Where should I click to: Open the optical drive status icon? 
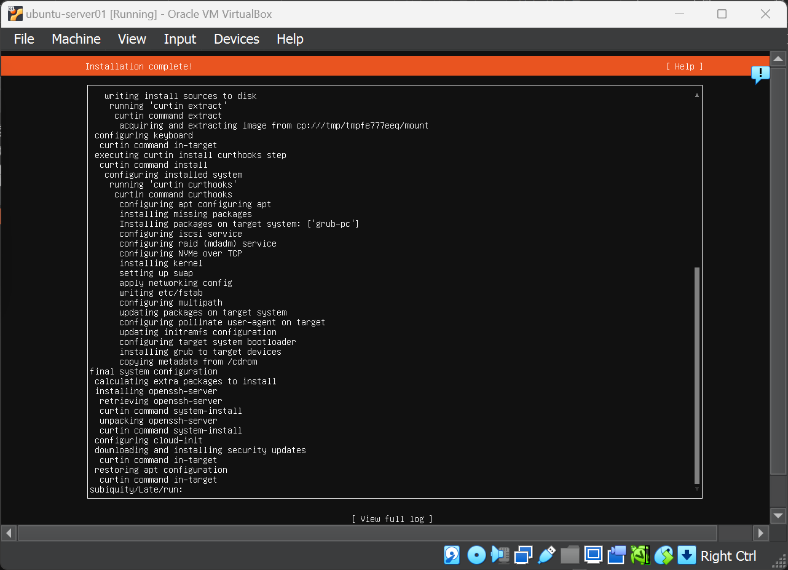point(476,555)
